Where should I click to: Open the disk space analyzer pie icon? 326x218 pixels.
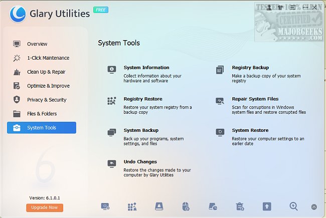coord(213,206)
